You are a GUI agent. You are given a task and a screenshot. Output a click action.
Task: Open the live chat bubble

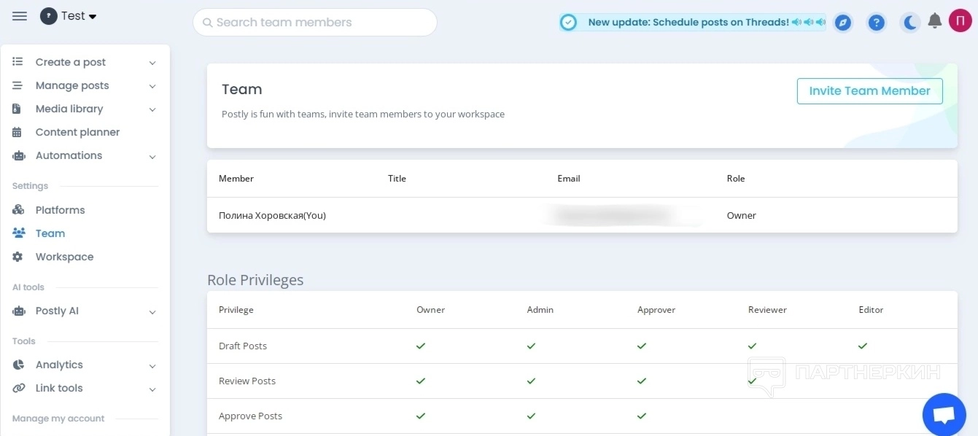click(x=944, y=415)
